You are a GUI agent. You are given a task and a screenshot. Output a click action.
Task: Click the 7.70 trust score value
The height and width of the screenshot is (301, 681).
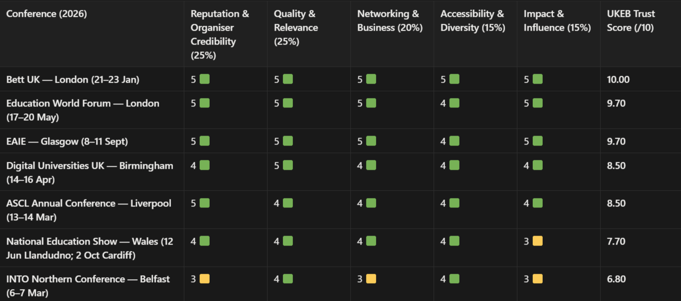point(616,242)
